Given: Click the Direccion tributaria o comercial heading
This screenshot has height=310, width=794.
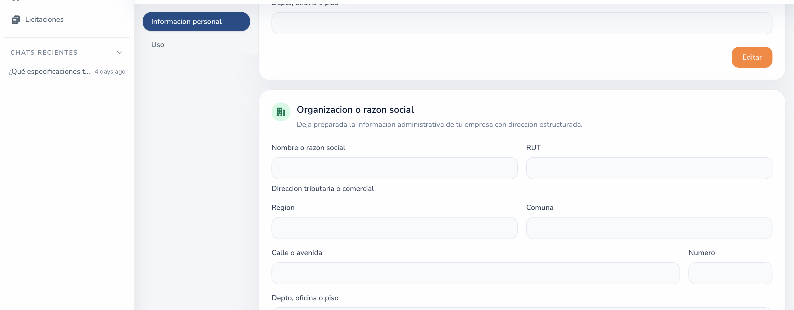Looking at the screenshot, I should (x=323, y=188).
